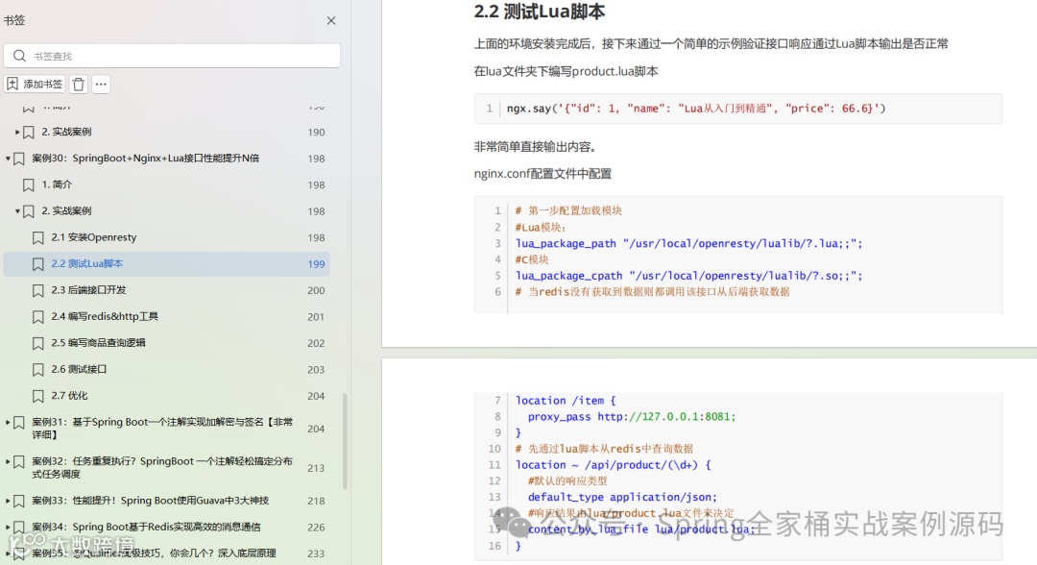Delete bookmark with the trash icon
This screenshot has width=1037, height=565.
point(79,84)
